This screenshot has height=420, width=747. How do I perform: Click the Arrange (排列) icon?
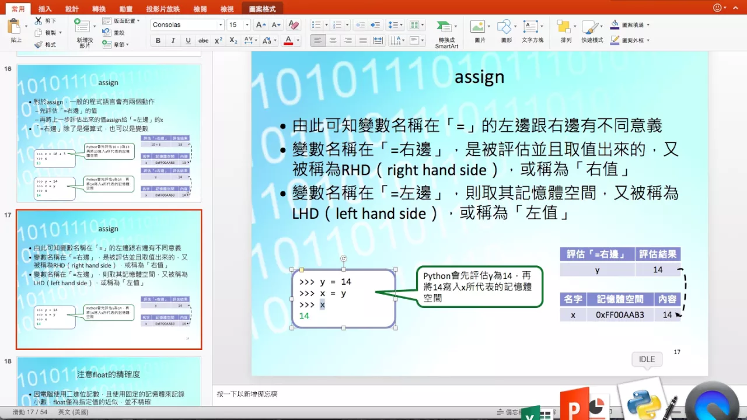(564, 27)
